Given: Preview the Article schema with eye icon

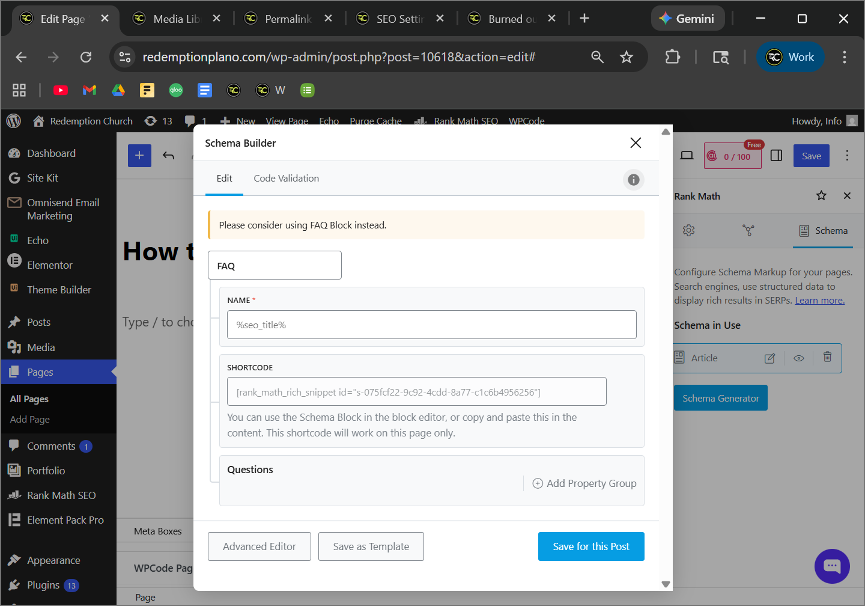Looking at the screenshot, I should point(798,358).
